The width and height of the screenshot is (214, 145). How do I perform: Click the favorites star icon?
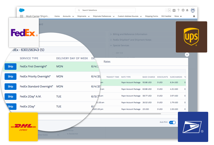pos(167,10)
